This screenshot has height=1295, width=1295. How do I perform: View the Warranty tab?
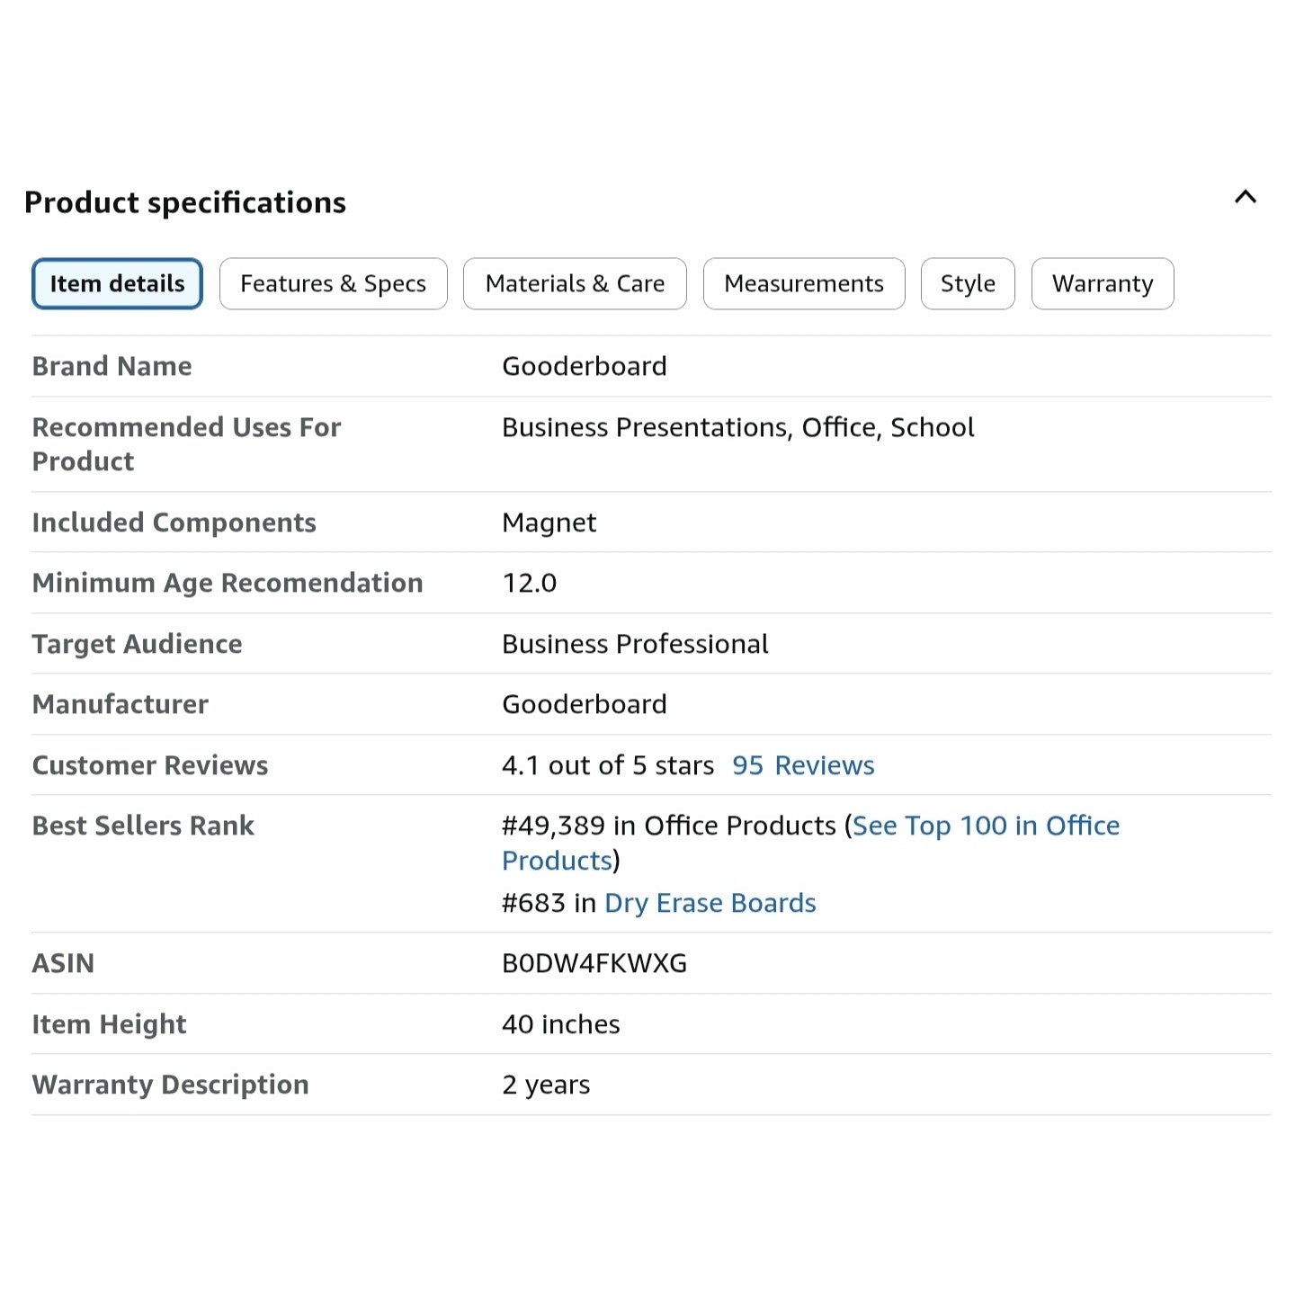tap(1102, 284)
